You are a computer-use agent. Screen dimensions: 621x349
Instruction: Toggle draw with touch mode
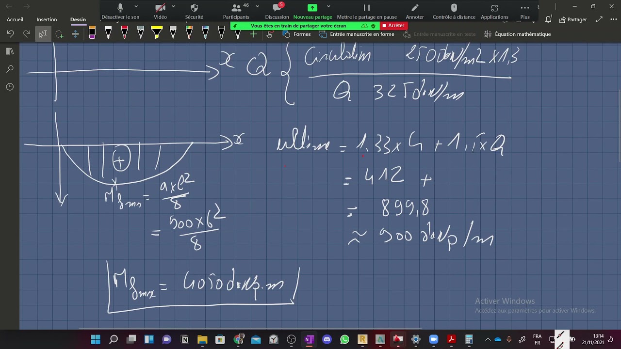coord(269,34)
